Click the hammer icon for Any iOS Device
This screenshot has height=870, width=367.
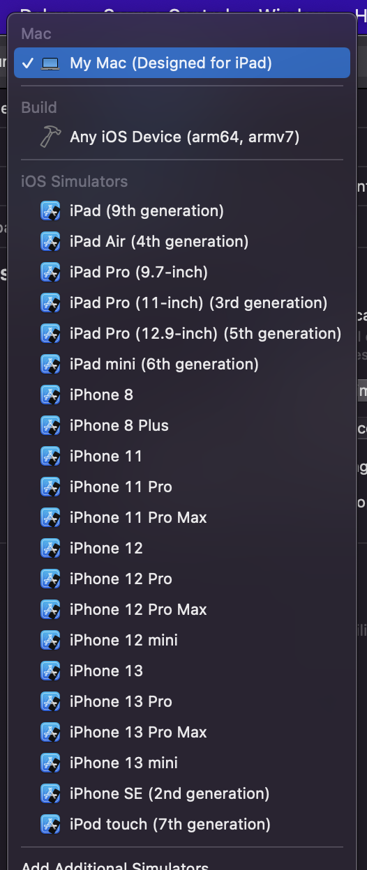(50, 137)
